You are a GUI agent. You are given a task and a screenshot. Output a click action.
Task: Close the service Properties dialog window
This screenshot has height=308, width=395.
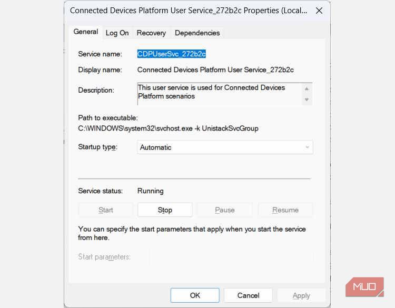click(x=319, y=10)
